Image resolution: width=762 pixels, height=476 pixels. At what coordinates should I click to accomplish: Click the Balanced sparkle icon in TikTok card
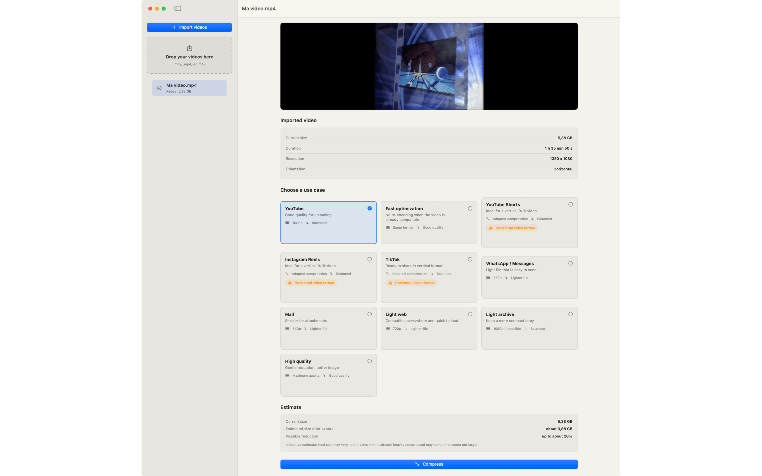[x=432, y=274]
